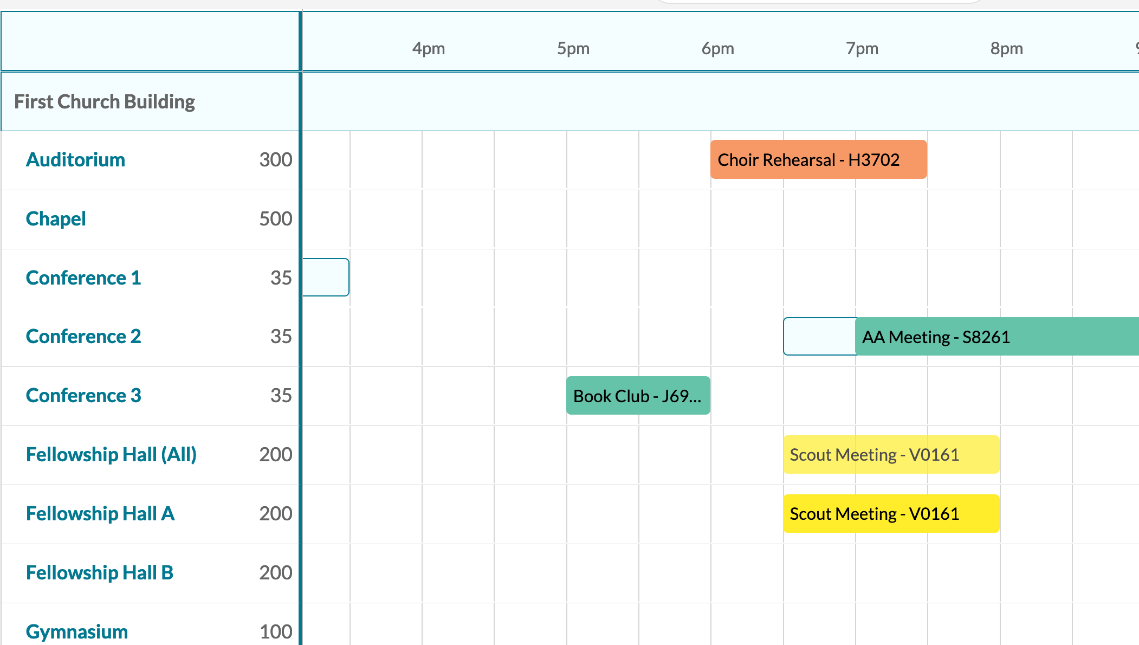Open Conference 3 room details
1139x645 pixels.
tap(83, 396)
